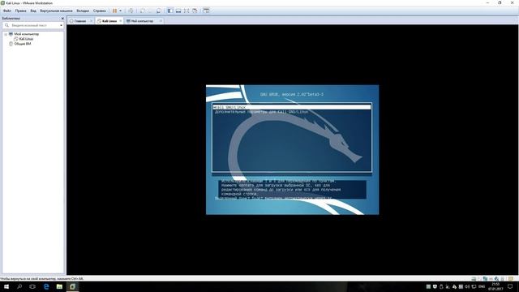The width and height of the screenshot is (519, 292).
Task: Click the library search input field
Action: 33,25
